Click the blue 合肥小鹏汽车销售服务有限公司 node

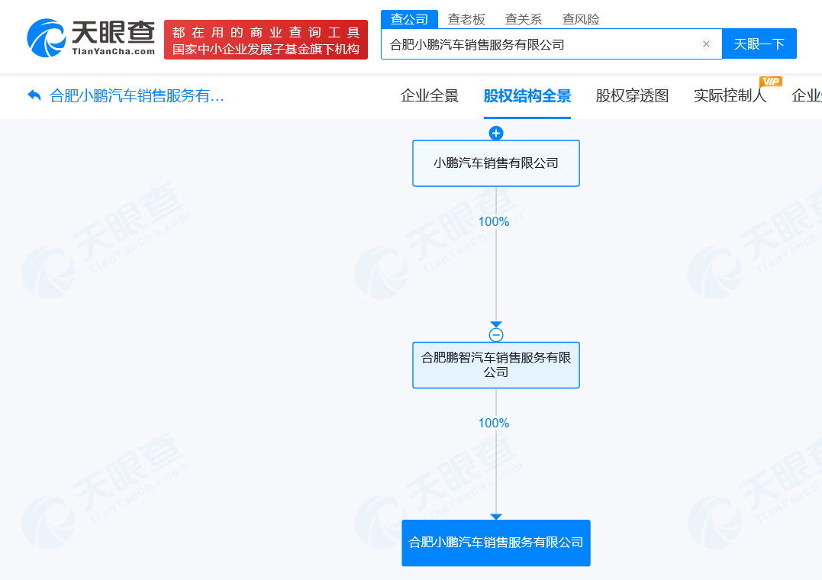(x=496, y=543)
